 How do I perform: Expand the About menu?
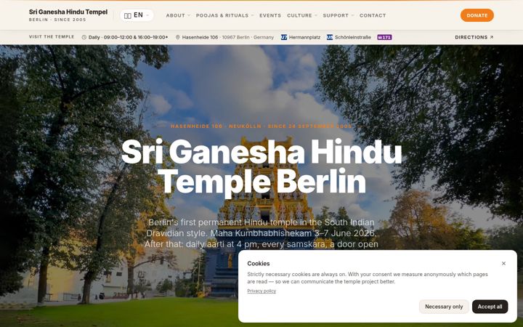pos(178,15)
